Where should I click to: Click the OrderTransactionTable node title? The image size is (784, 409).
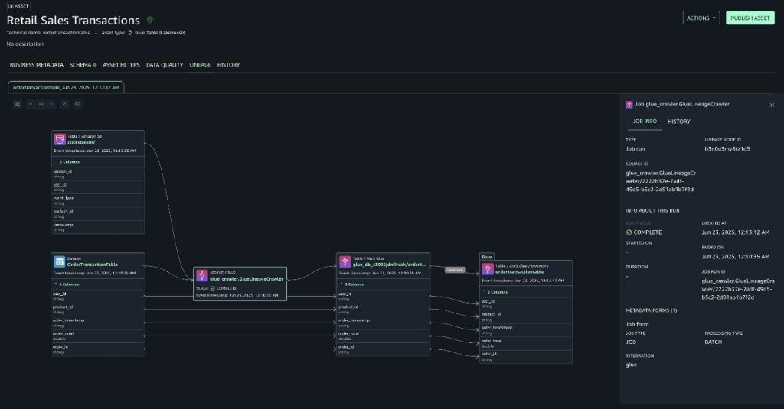(93, 265)
